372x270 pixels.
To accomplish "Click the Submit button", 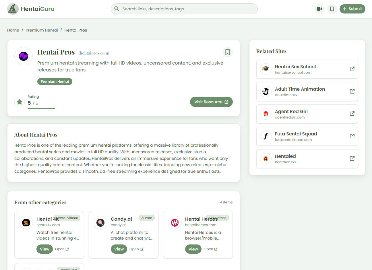I will click(x=352, y=9).
